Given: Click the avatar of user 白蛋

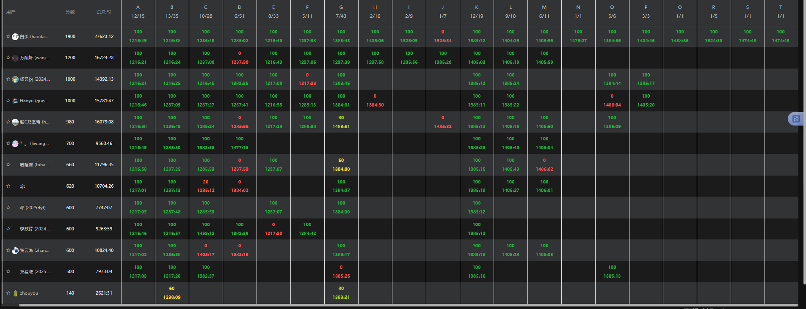Looking at the screenshot, I should click(x=15, y=37).
